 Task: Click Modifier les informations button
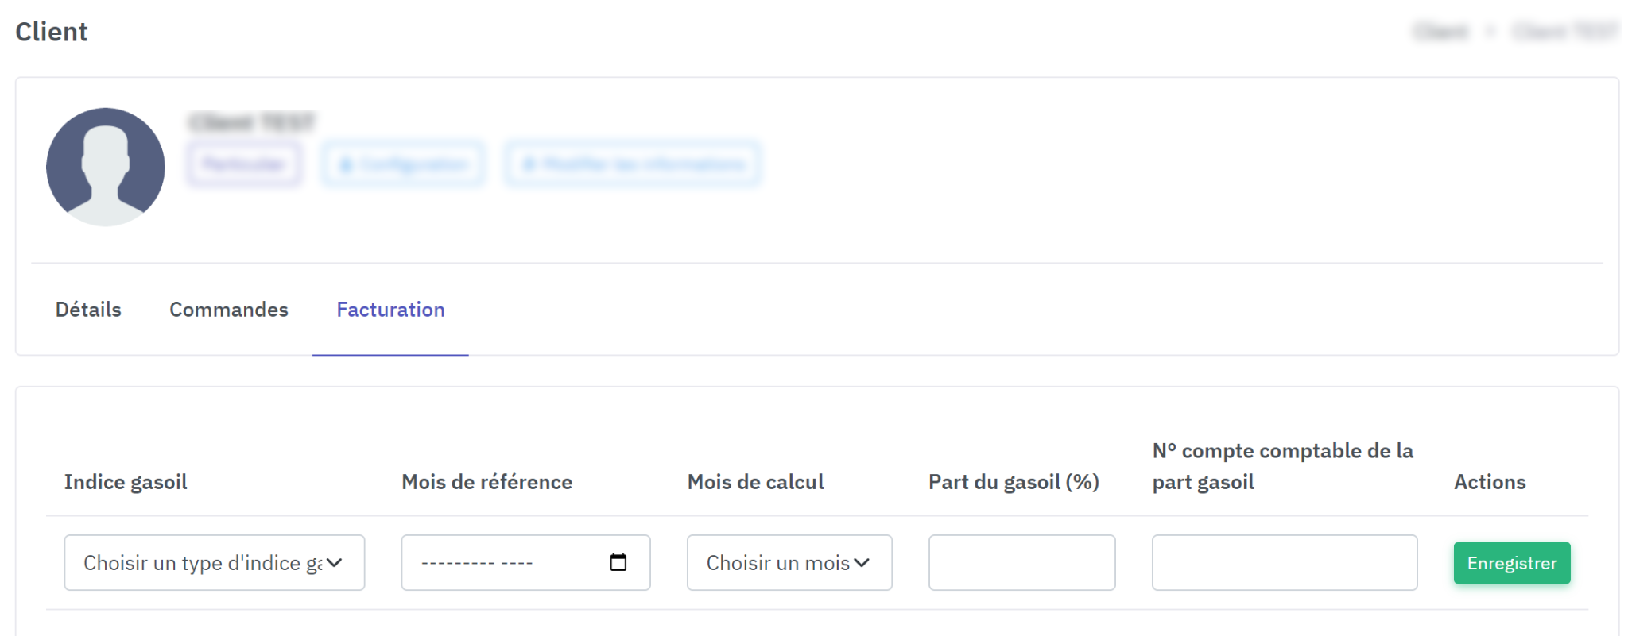[x=633, y=164]
